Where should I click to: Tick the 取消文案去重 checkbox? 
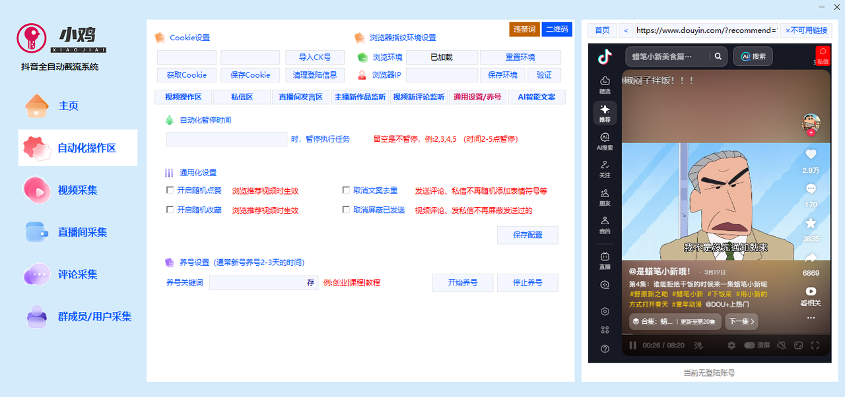point(346,191)
